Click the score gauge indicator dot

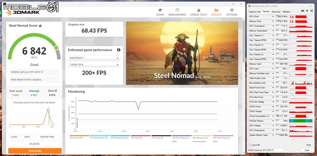pos(56,48)
